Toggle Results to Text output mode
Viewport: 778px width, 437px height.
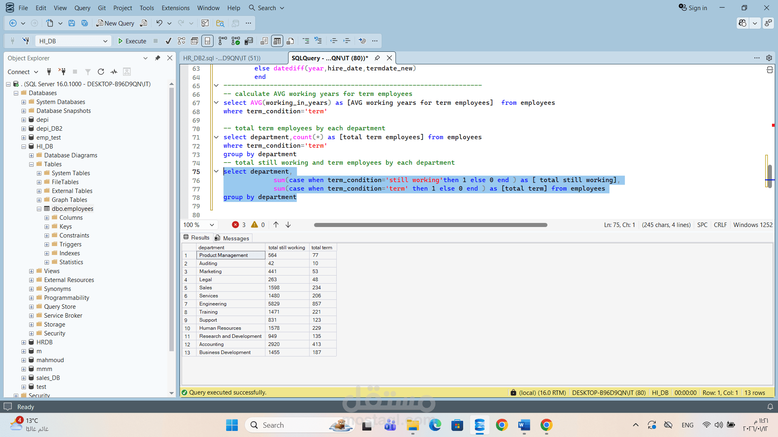coord(264,41)
